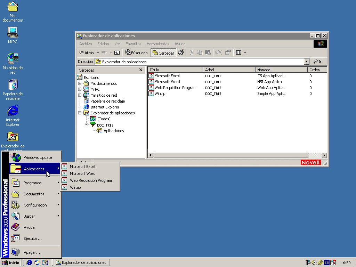Screen dimensions: 356x267
Task: Click the Atrás back button
Action: click(x=87, y=53)
